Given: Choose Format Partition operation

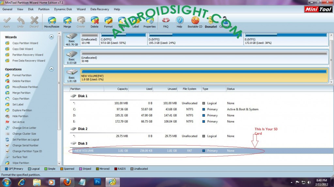Looking at the screenshot, I should (x=22, y=75).
